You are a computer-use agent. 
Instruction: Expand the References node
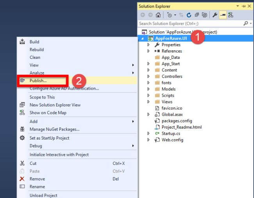coord(148,51)
